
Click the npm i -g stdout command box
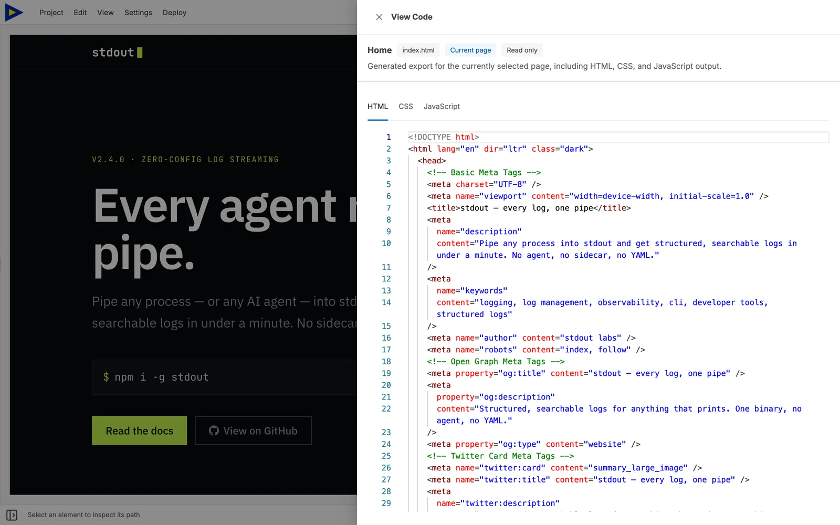coord(224,377)
